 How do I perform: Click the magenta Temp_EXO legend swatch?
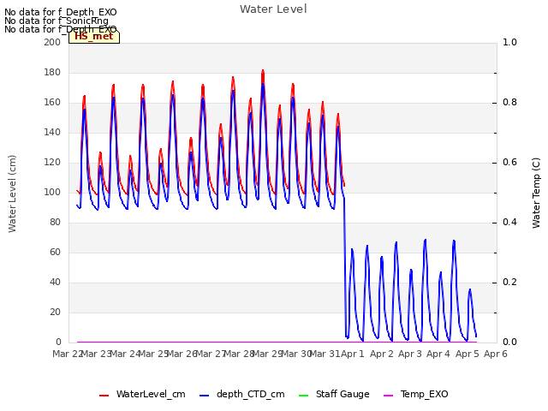(x=388, y=396)
